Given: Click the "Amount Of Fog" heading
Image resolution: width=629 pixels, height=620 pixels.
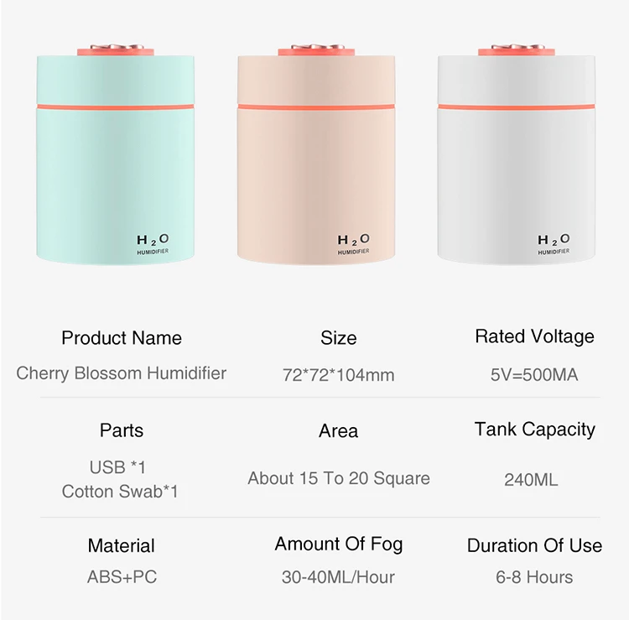Looking at the screenshot, I should [x=339, y=544].
